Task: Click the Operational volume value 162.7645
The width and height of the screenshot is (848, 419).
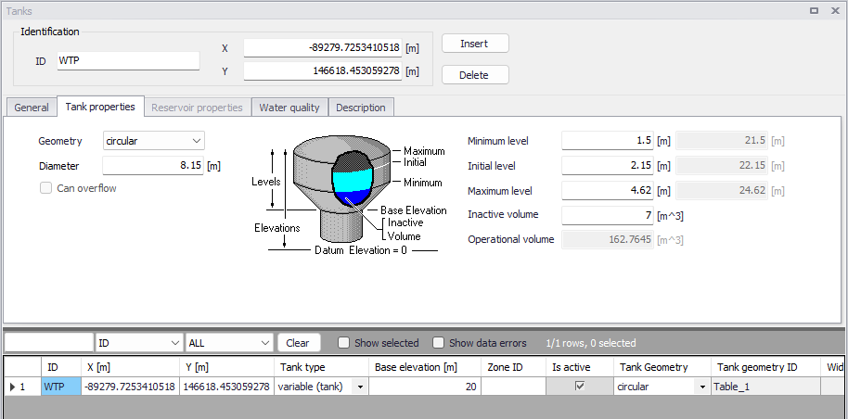Action: 608,239
